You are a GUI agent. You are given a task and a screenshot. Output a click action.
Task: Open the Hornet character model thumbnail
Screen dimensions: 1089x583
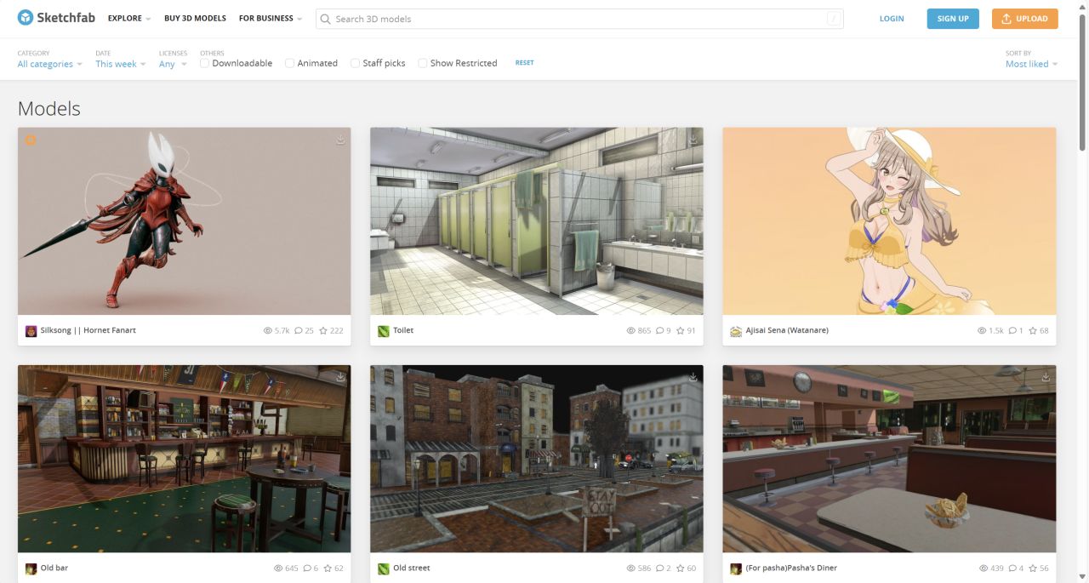click(x=185, y=221)
